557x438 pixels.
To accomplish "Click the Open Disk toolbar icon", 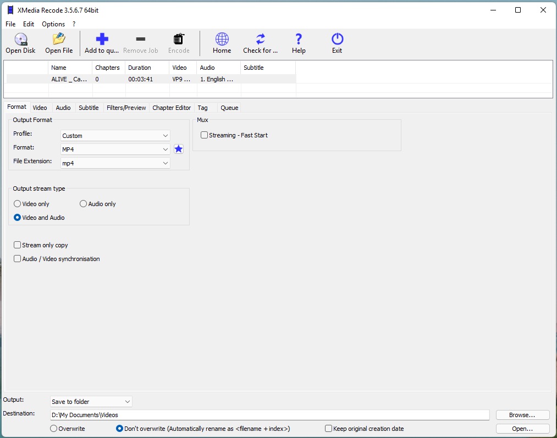I will pos(20,39).
